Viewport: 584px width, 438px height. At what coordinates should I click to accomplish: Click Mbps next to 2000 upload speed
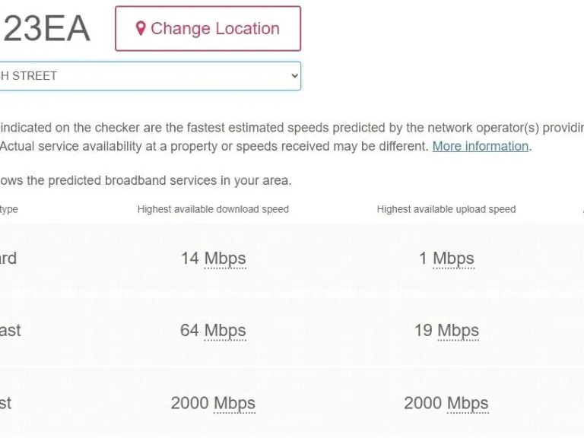tap(467, 403)
